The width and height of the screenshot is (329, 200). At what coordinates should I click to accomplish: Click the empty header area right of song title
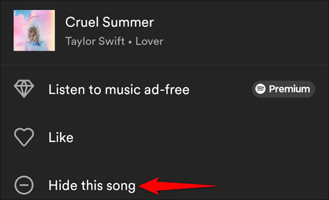coord(241,30)
